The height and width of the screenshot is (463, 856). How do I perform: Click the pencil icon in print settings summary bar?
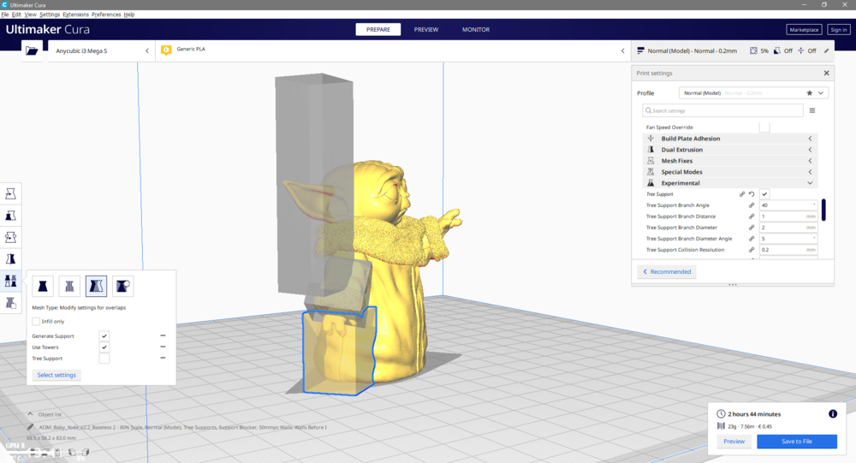click(827, 50)
